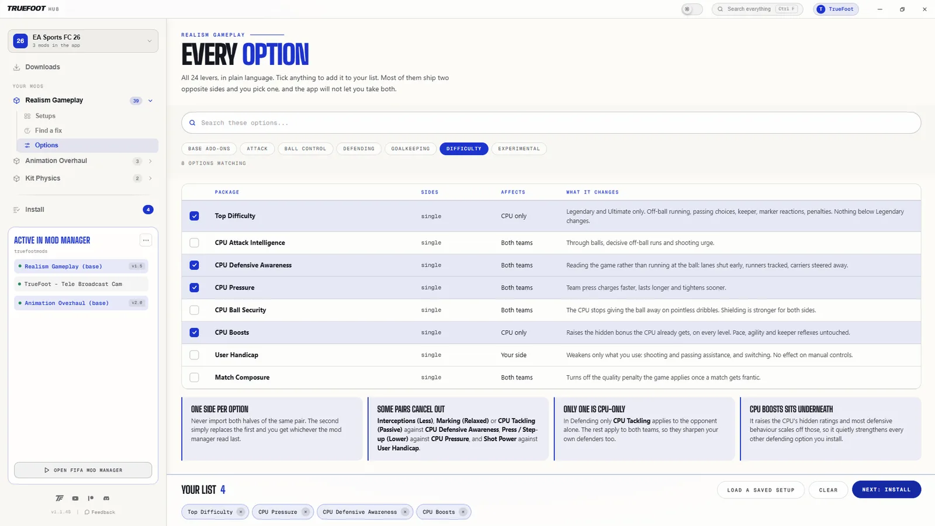This screenshot has width=935, height=526.
Task: Click Open FIFA Mod Manager button
Action: (83, 470)
